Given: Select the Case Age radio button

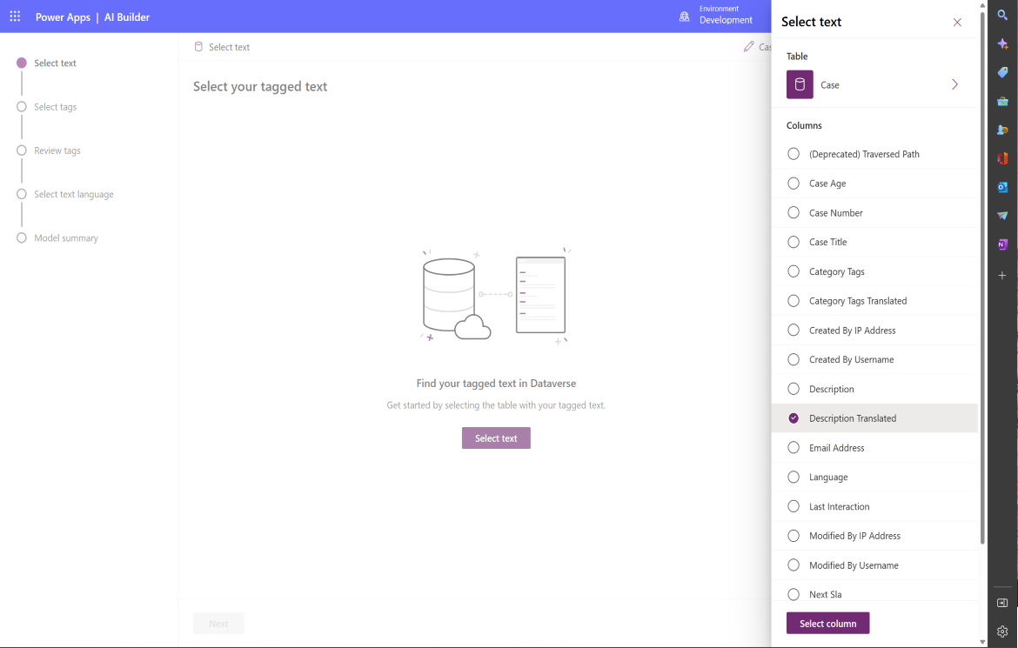Looking at the screenshot, I should click(794, 184).
